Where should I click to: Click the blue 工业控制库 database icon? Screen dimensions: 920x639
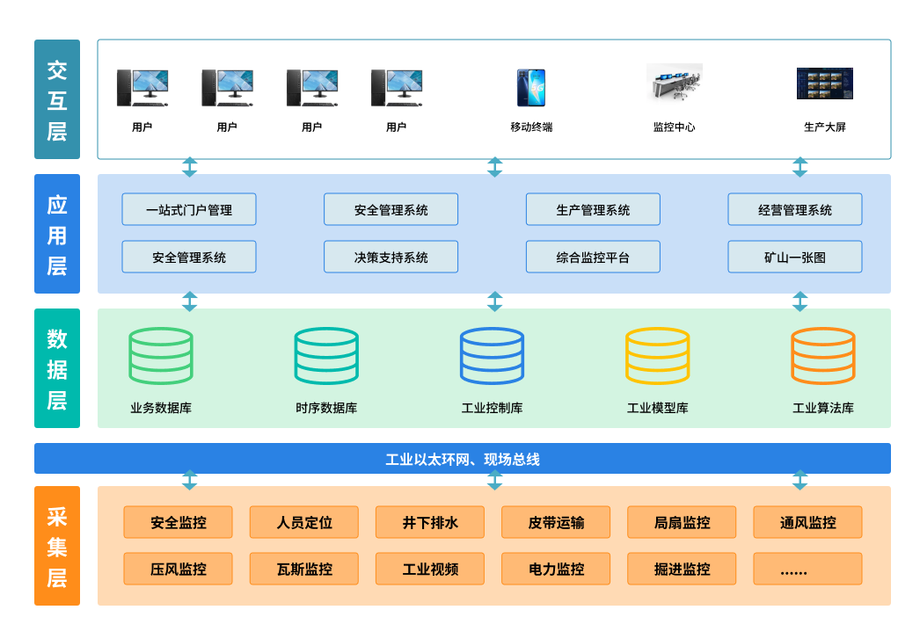point(492,356)
